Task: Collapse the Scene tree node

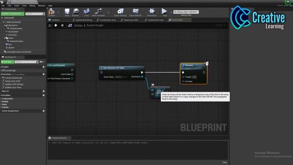Action: point(5,38)
